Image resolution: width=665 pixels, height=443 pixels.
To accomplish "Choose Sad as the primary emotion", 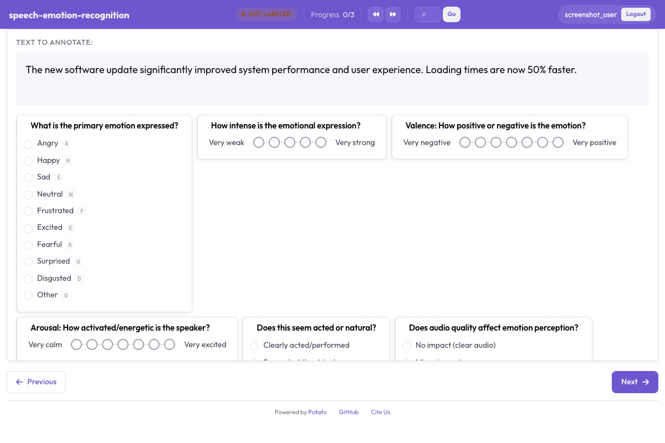I will [x=28, y=178].
